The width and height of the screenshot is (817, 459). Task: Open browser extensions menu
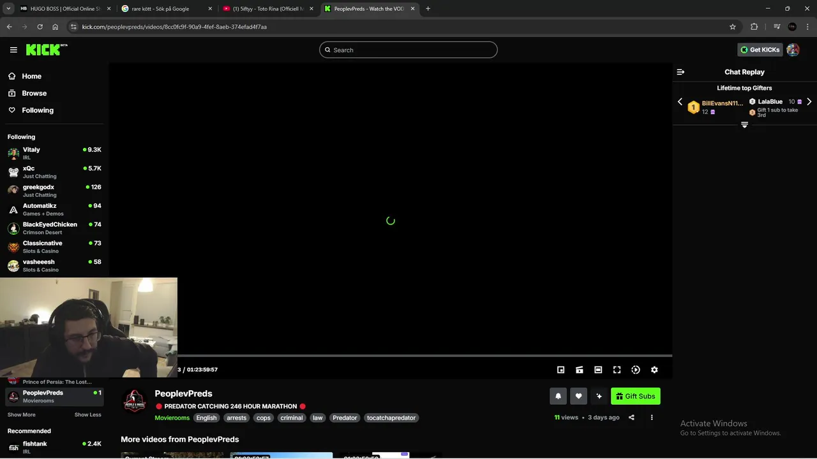[x=754, y=27]
